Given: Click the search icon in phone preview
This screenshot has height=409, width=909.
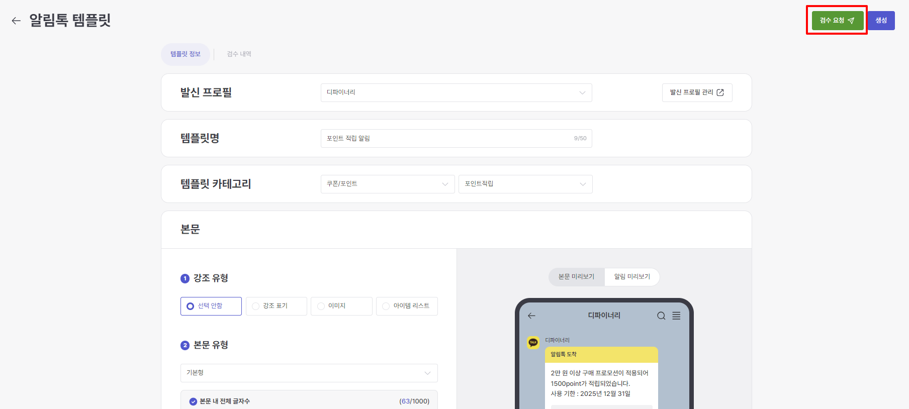Looking at the screenshot, I should click(x=661, y=316).
